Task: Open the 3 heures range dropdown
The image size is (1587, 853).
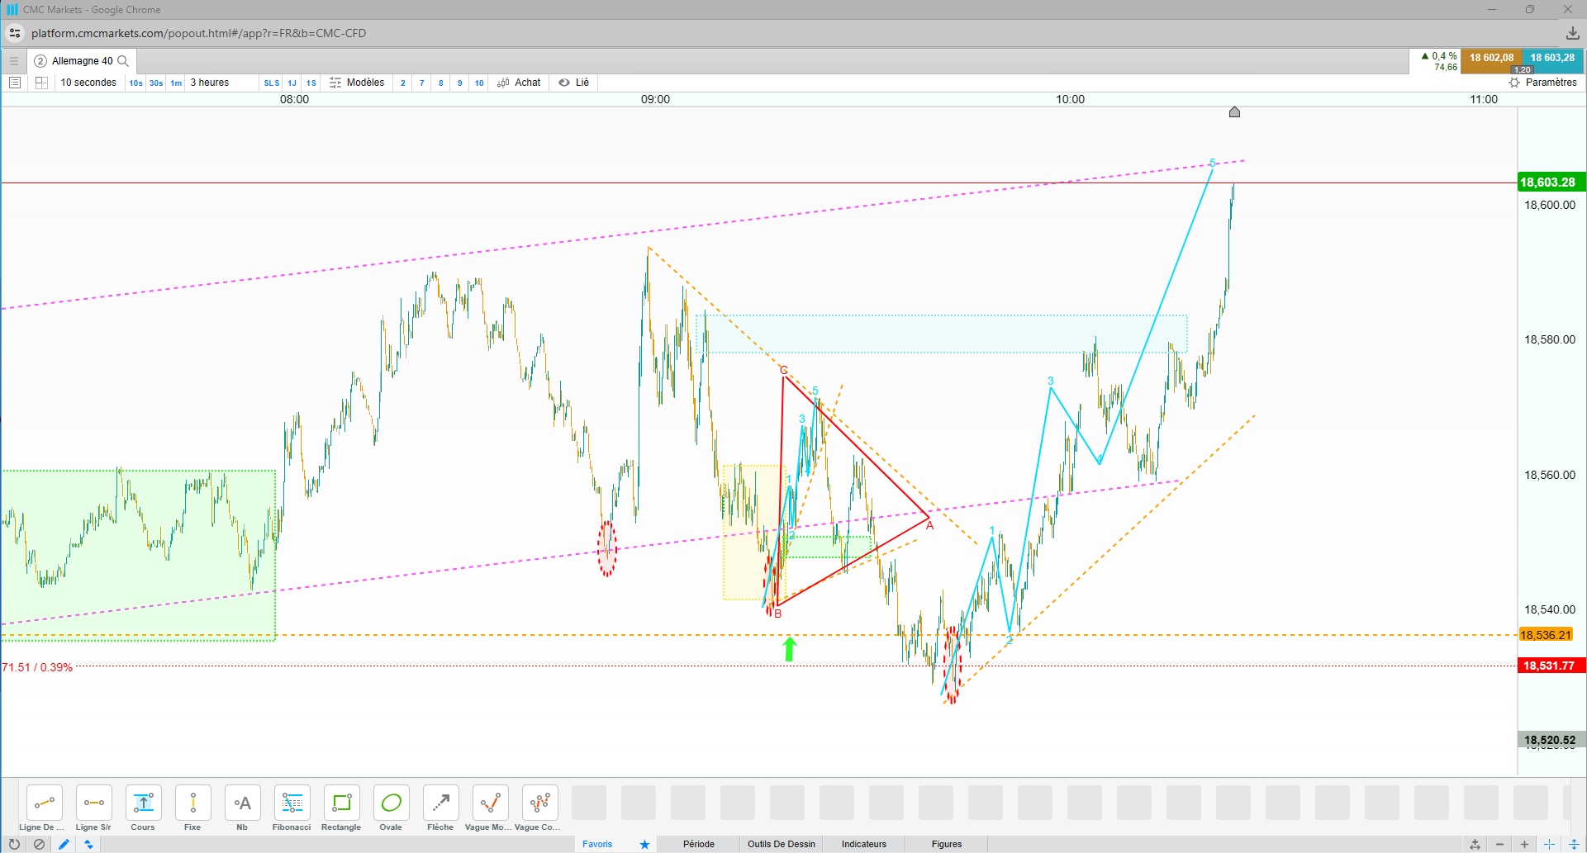Action: pyautogui.click(x=210, y=83)
